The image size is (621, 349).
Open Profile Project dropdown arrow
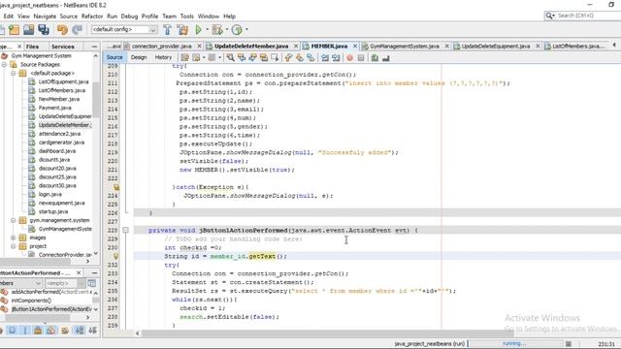[x=246, y=30]
